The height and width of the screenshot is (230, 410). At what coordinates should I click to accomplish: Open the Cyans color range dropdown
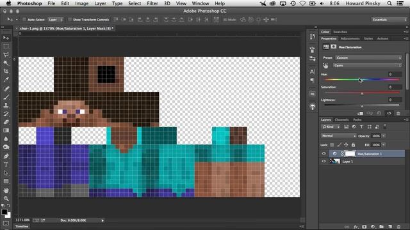[x=367, y=65]
